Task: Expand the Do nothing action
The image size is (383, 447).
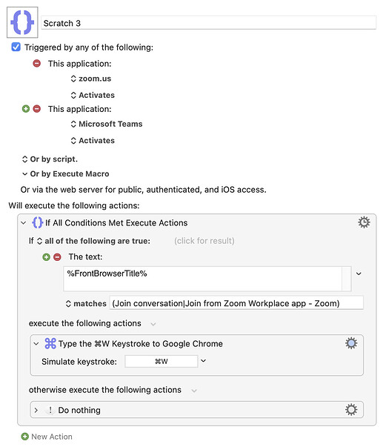Action: [x=36, y=410]
